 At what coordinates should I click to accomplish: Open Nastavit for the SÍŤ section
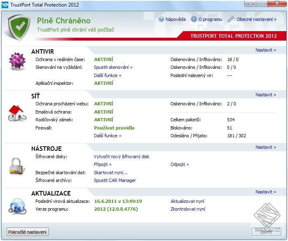[266, 95]
